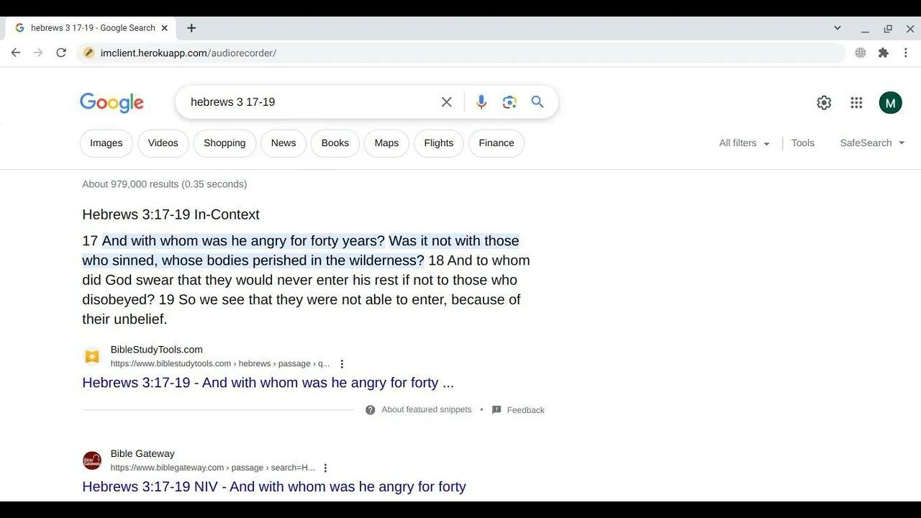Expand the All filters dropdown
Viewport: 921px width, 518px height.
coord(745,143)
